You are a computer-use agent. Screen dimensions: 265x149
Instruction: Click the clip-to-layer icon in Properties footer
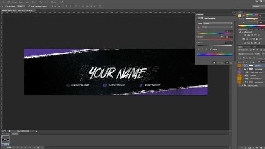(214, 63)
